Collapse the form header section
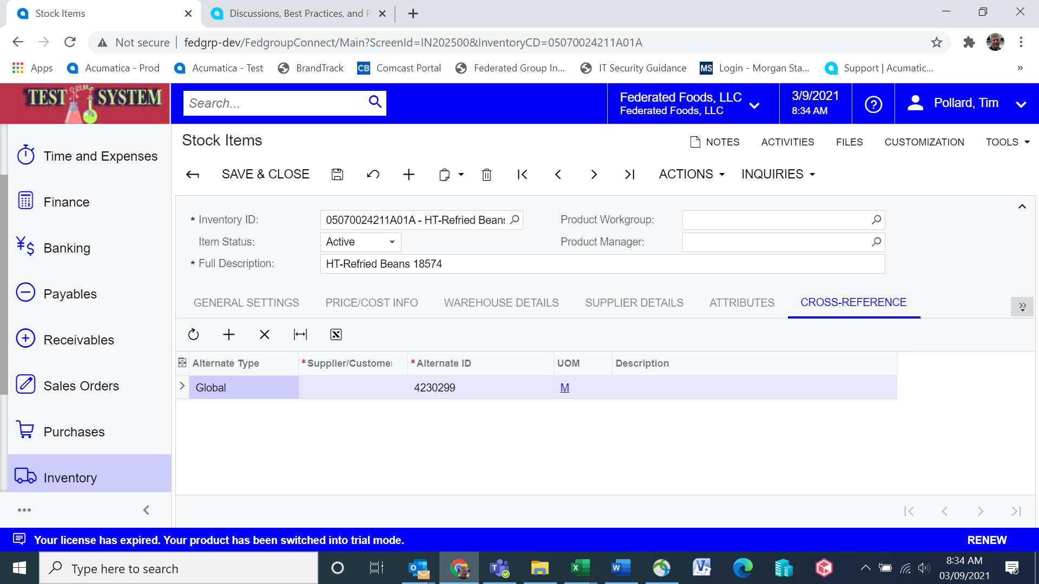1039x584 pixels. pyautogui.click(x=1022, y=207)
